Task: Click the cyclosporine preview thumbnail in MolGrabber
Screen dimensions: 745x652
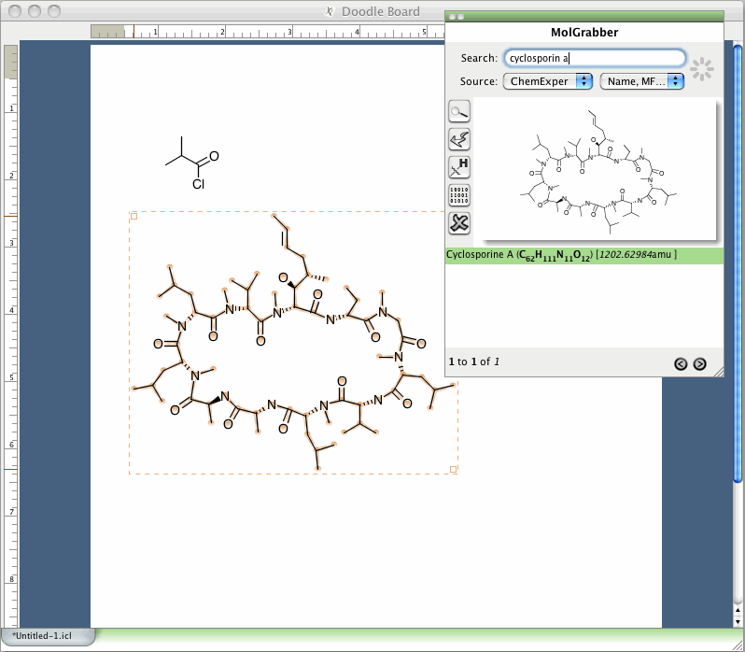Action: 594,171
